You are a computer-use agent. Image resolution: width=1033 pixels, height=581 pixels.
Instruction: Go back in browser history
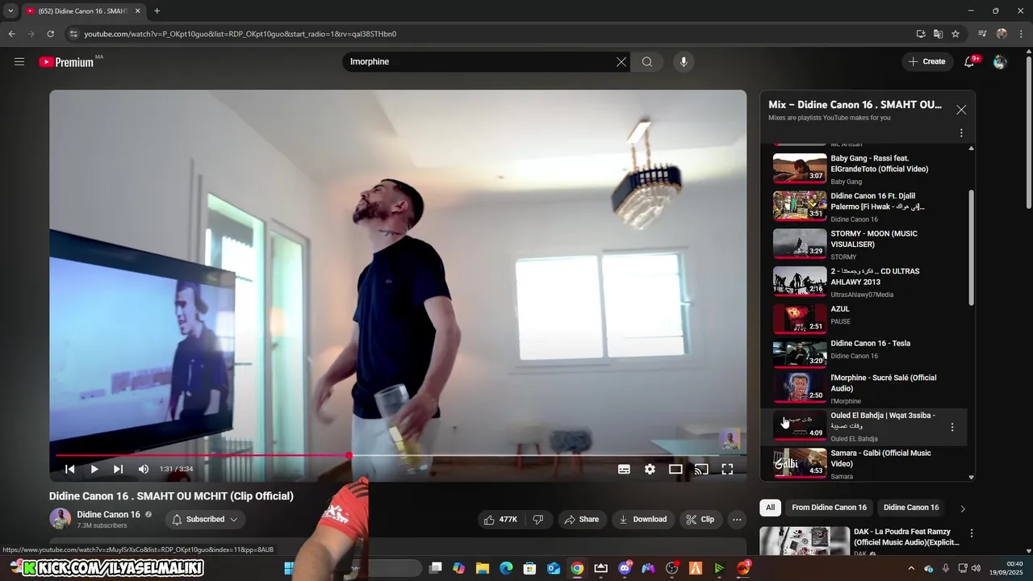coord(11,34)
